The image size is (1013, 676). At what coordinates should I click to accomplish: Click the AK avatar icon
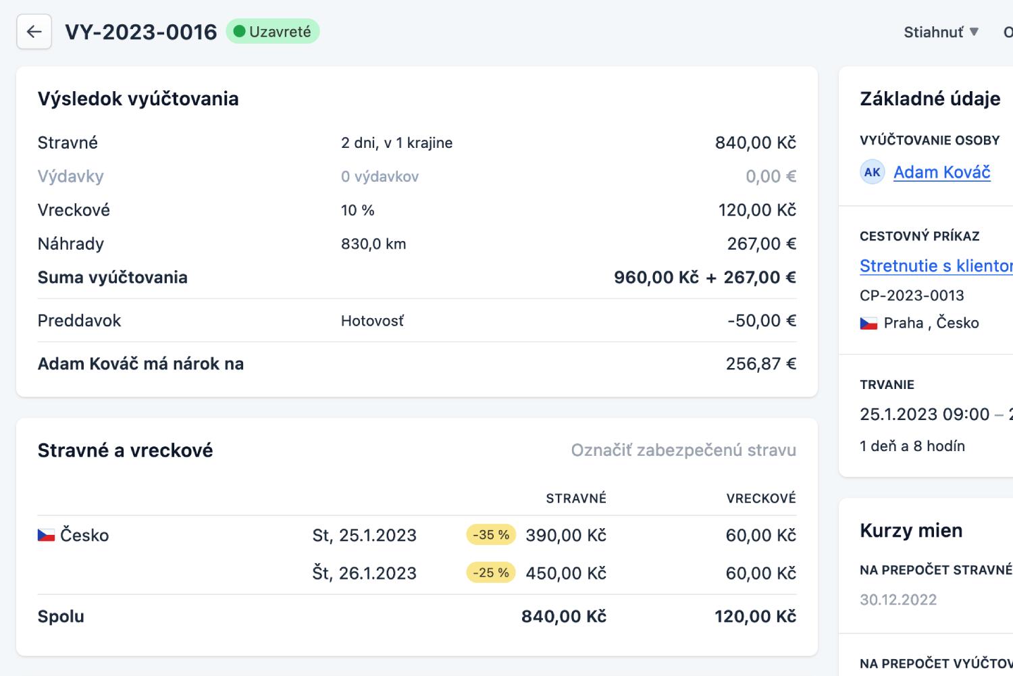872,172
